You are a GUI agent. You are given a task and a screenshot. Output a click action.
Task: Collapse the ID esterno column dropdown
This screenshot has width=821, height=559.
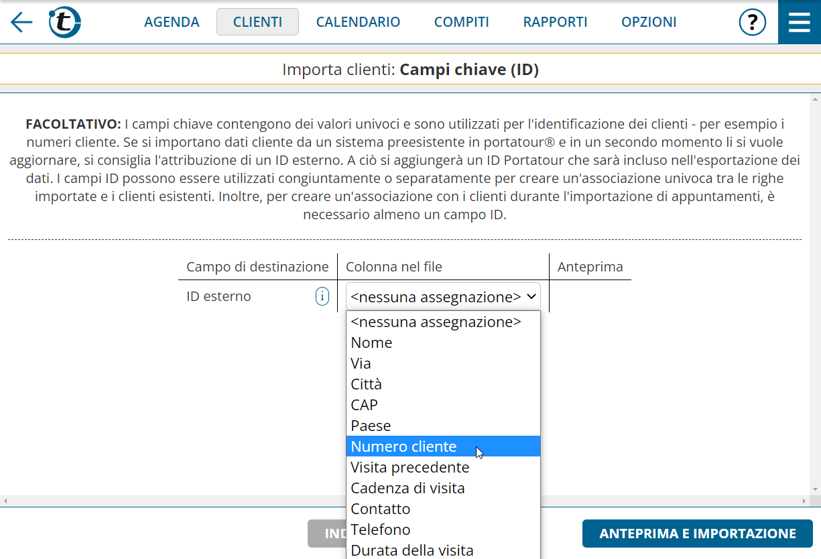pyautogui.click(x=443, y=296)
